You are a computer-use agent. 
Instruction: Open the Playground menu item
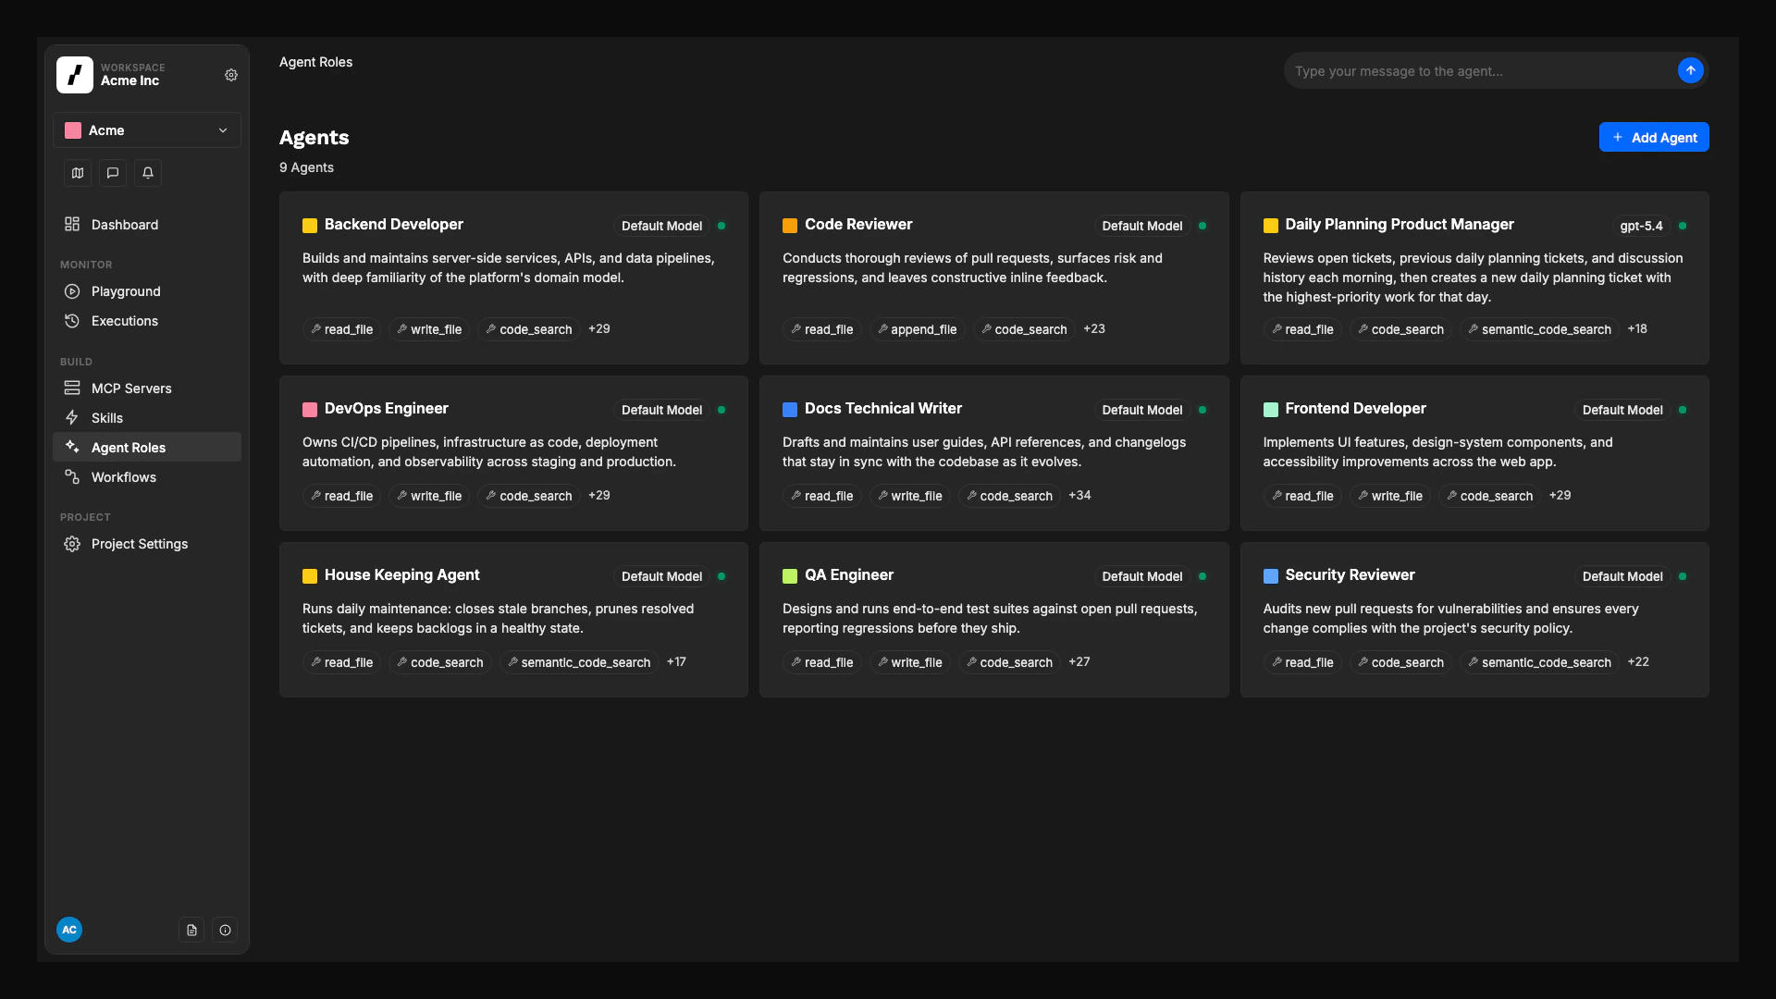(x=147, y=291)
